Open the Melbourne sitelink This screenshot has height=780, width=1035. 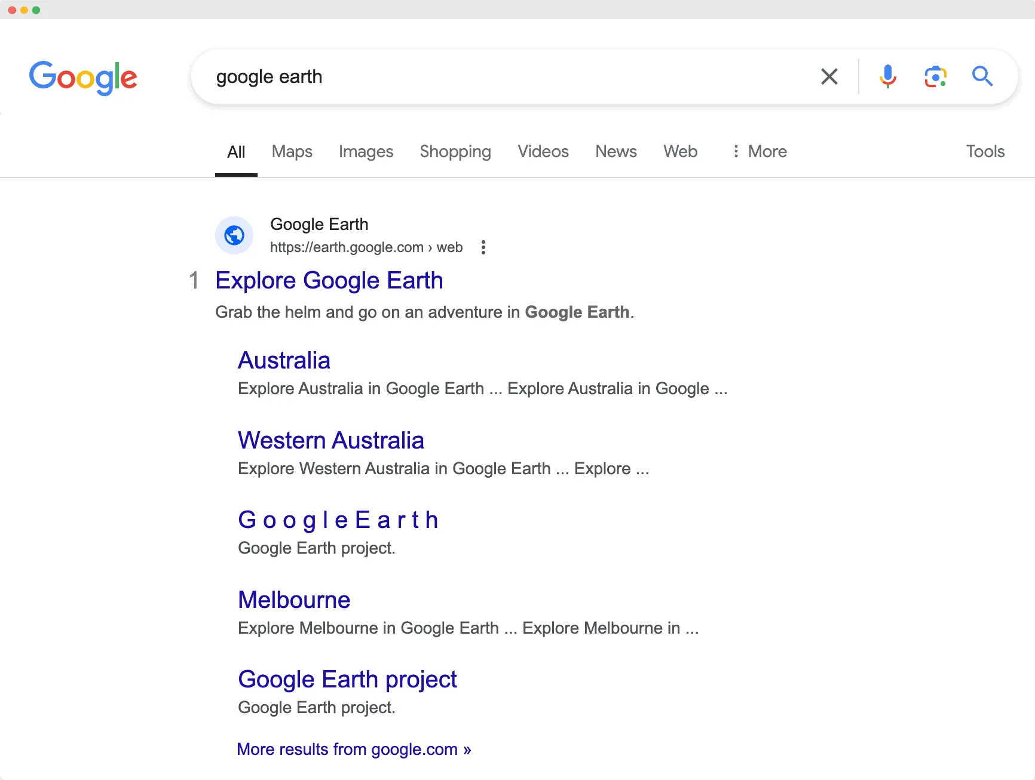[x=294, y=599]
